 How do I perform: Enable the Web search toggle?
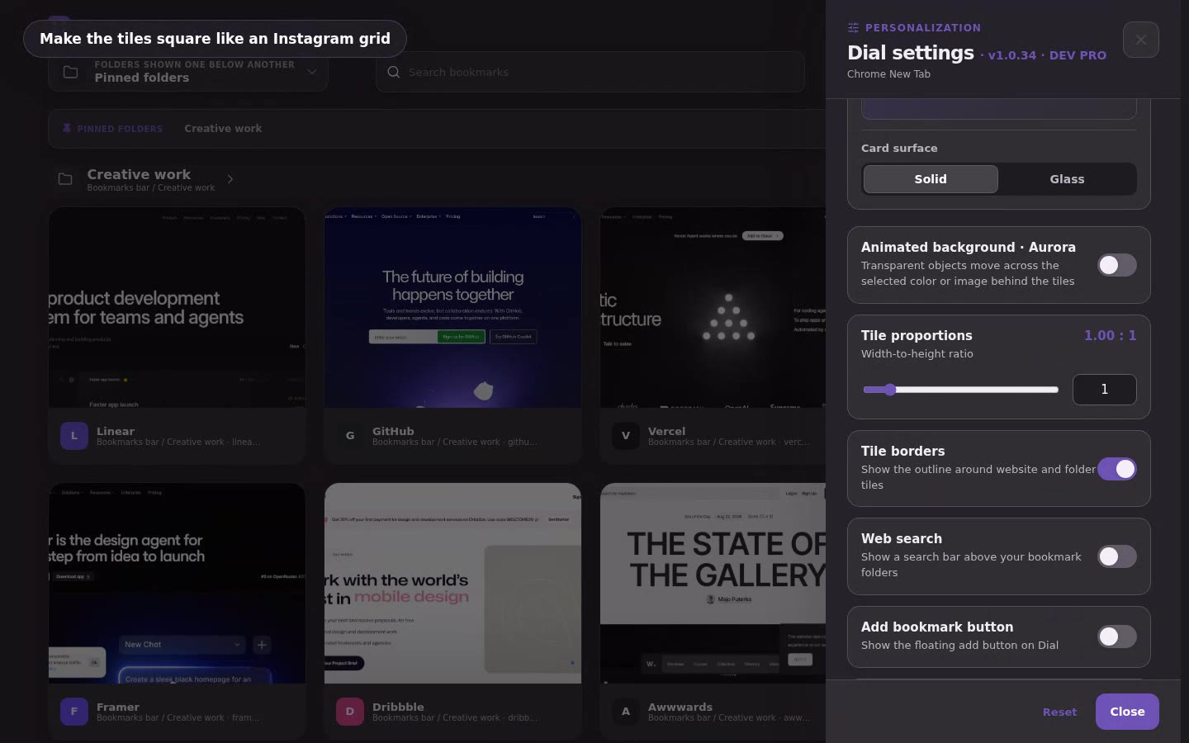[1116, 556]
